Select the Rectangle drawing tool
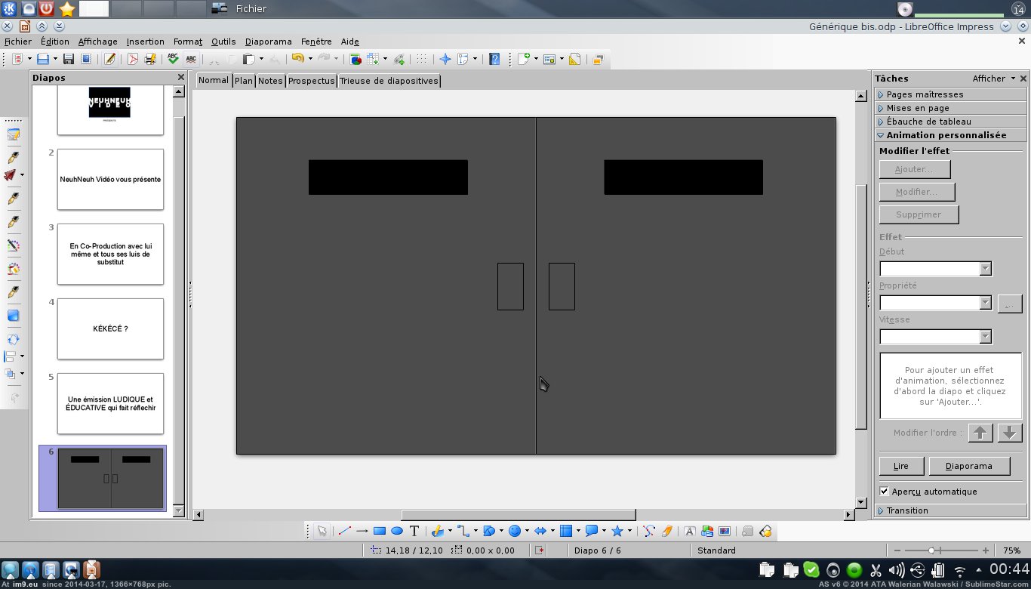This screenshot has height=589, width=1031. pyautogui.click(x=380, y=531)
